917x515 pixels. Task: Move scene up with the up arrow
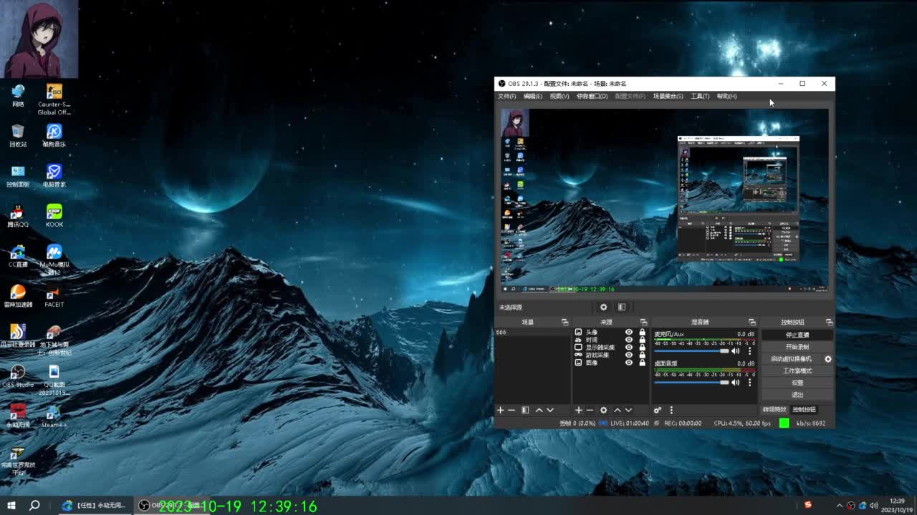(539, 410)
